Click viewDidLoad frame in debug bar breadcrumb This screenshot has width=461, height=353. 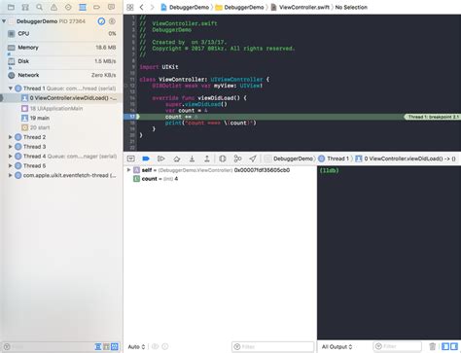point(406,159)
